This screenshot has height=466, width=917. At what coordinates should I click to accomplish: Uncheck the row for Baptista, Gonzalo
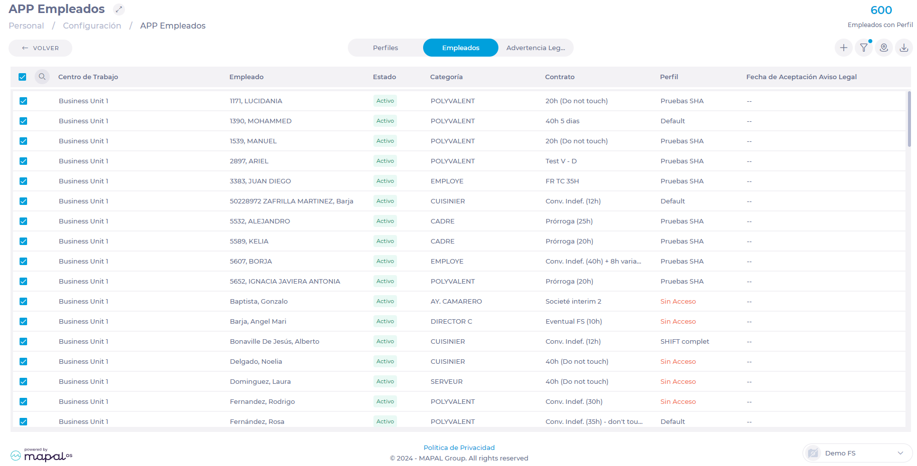click(x=23, y=301)
